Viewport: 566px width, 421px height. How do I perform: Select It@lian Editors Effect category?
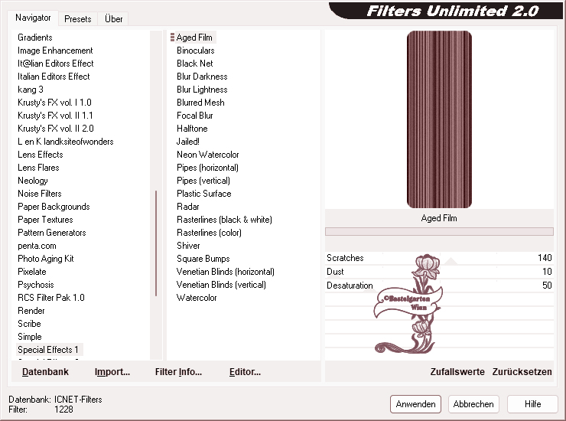56,64
